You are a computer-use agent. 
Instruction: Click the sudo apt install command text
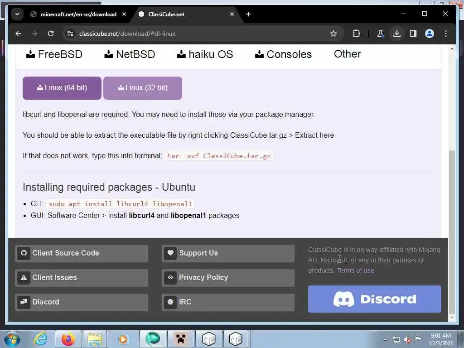120,204
